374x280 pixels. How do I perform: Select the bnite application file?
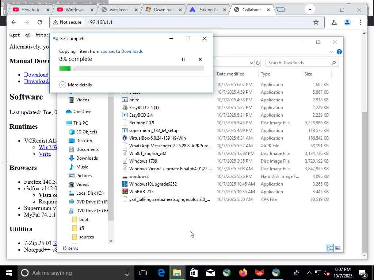pos(134,100)
